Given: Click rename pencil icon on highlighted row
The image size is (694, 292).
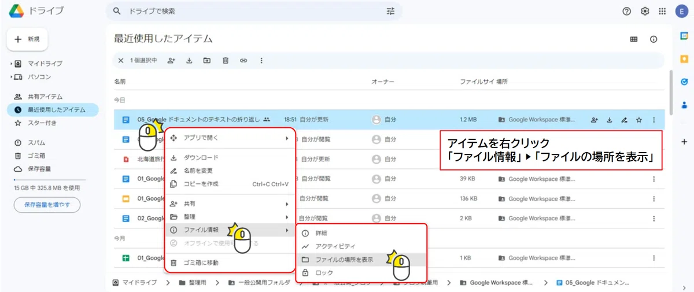Looking at the screenshot, I should [624, 120].
